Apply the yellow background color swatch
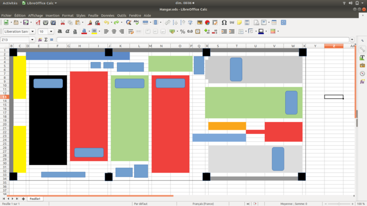This screenshot has height=206, width=367. point(94,31)
